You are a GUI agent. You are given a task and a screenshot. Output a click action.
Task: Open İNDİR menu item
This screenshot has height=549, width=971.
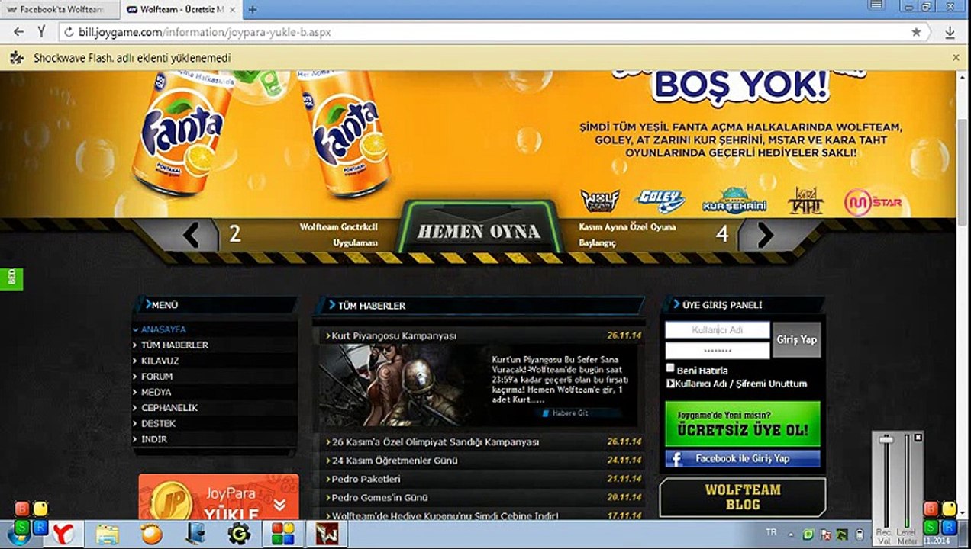point(154,439)
